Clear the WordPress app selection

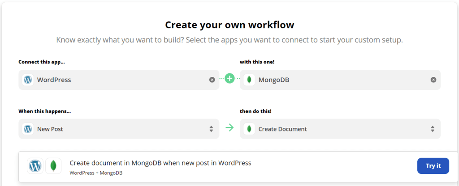(x=212, y=80)
